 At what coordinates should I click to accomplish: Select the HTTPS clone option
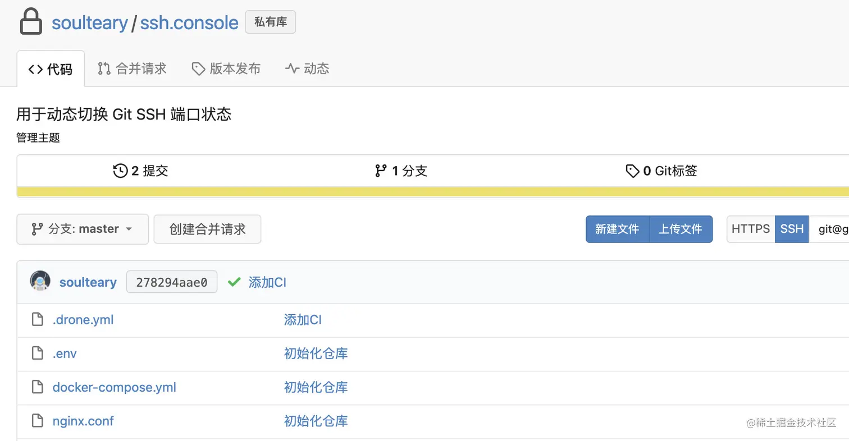[x=751, y=229]
